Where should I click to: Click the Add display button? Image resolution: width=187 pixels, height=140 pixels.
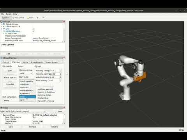(x=8, y=54)
